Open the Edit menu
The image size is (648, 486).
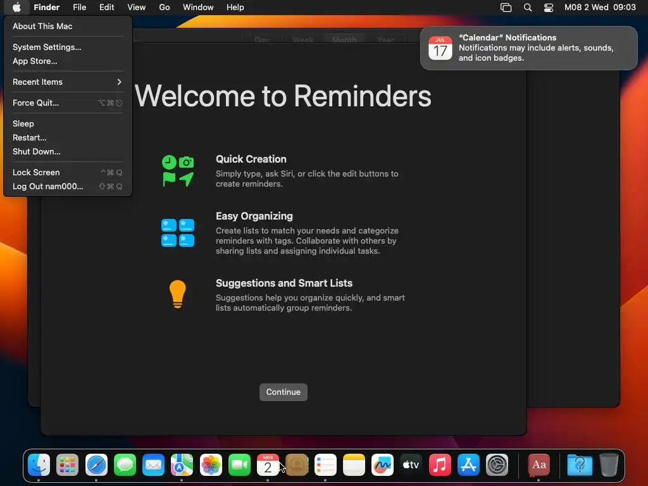coord(106,7)
